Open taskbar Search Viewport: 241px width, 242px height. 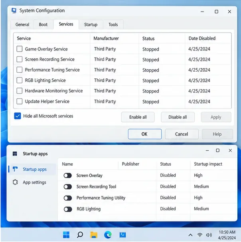point(80,235)
